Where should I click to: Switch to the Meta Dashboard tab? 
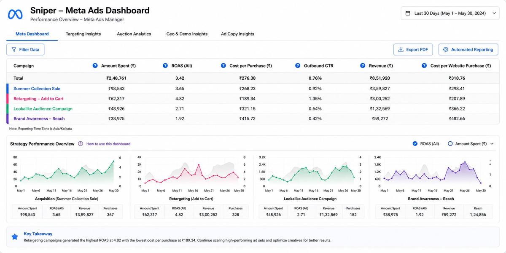click(x=32, y=34)
